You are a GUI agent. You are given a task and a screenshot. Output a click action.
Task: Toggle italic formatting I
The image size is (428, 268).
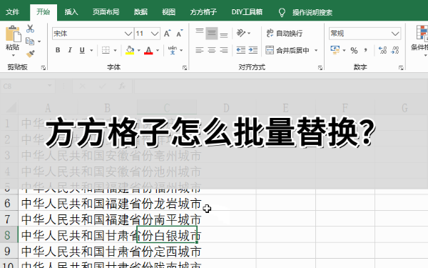[70, 50]
